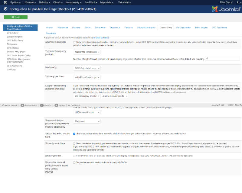The image size is (242, 193).
Task: Open the user account menu icon
Action: [x=238, y=2]
